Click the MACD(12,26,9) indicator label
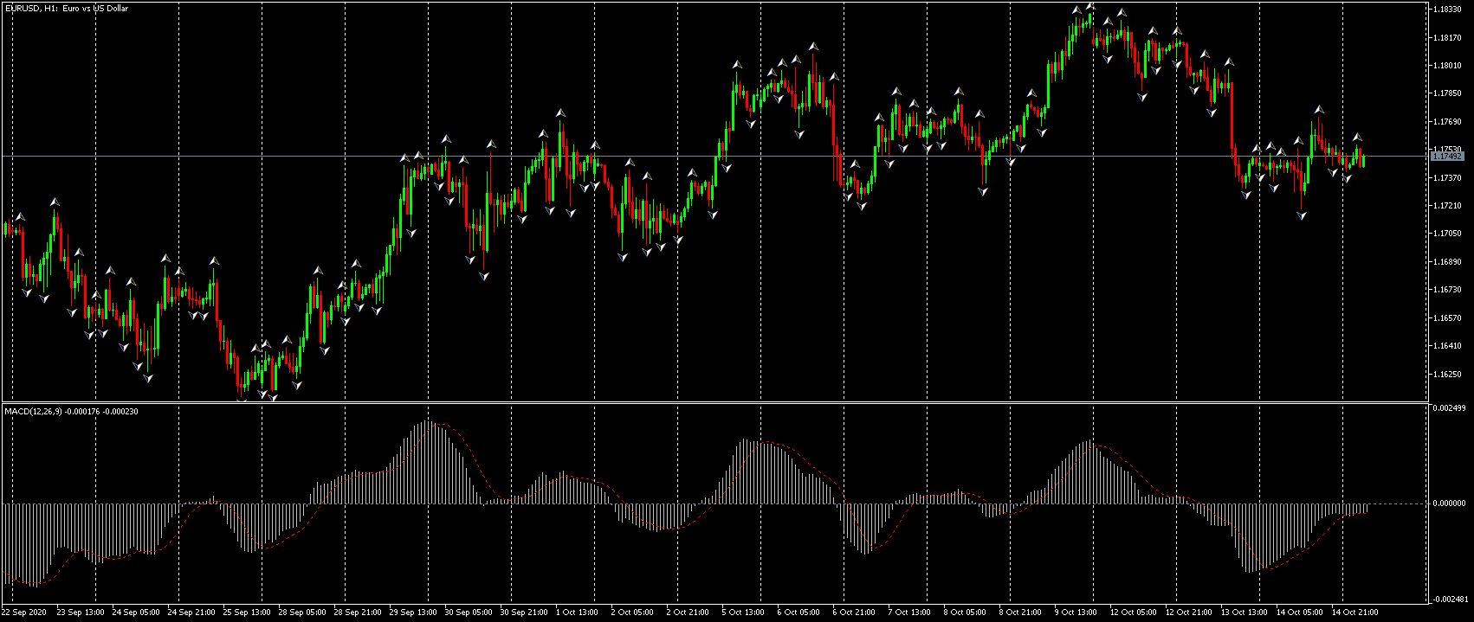 [x=72, y=411]
